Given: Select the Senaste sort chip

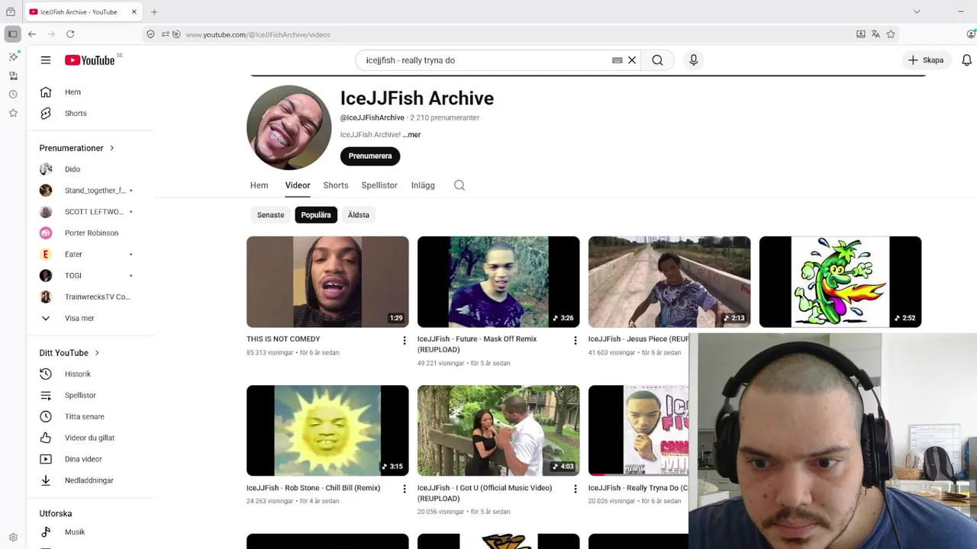Looking at the screenshot, I should point(270,215).
